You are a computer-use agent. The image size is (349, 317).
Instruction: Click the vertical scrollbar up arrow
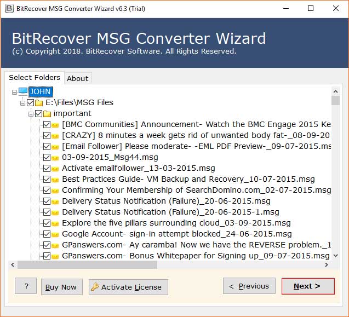(336, 91)
